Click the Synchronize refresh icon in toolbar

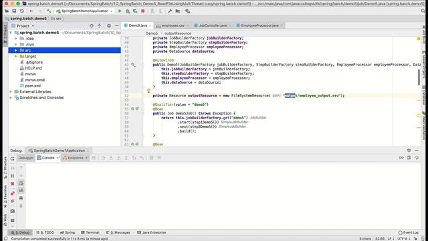(x=22, y=11)
